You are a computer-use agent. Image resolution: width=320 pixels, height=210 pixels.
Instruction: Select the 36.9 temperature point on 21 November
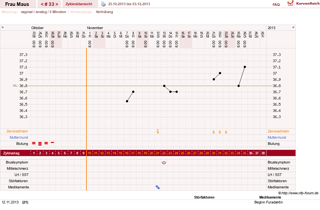pyautogui.click(x=214, y=79)
